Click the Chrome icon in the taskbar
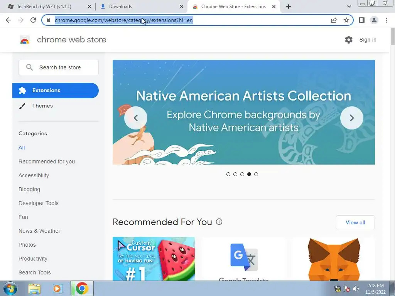Viewport: 395px width, 296px height. click(82, 289)
